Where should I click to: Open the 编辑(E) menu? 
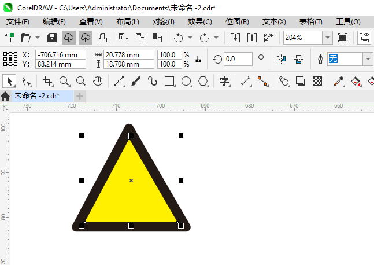[x=54, y=22]
